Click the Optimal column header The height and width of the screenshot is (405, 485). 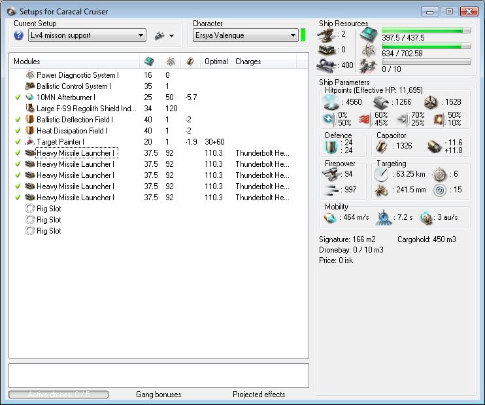pos(216,62)
